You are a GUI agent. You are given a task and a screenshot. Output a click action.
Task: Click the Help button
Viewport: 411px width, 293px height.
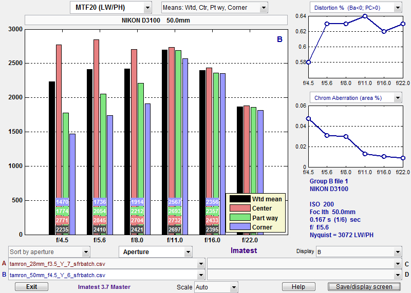[x=298, y=287]
